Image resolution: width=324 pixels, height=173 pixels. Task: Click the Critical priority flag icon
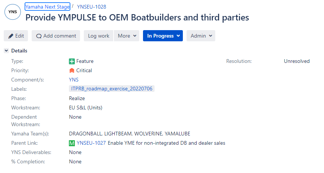72,71
